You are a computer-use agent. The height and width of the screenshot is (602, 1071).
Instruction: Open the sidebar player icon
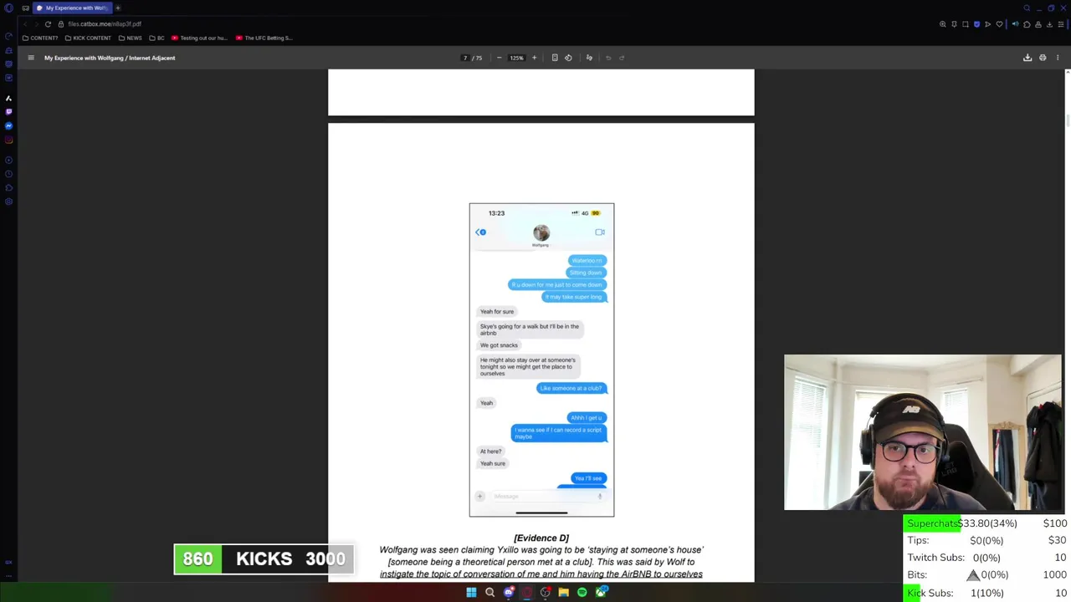[8, 160]
